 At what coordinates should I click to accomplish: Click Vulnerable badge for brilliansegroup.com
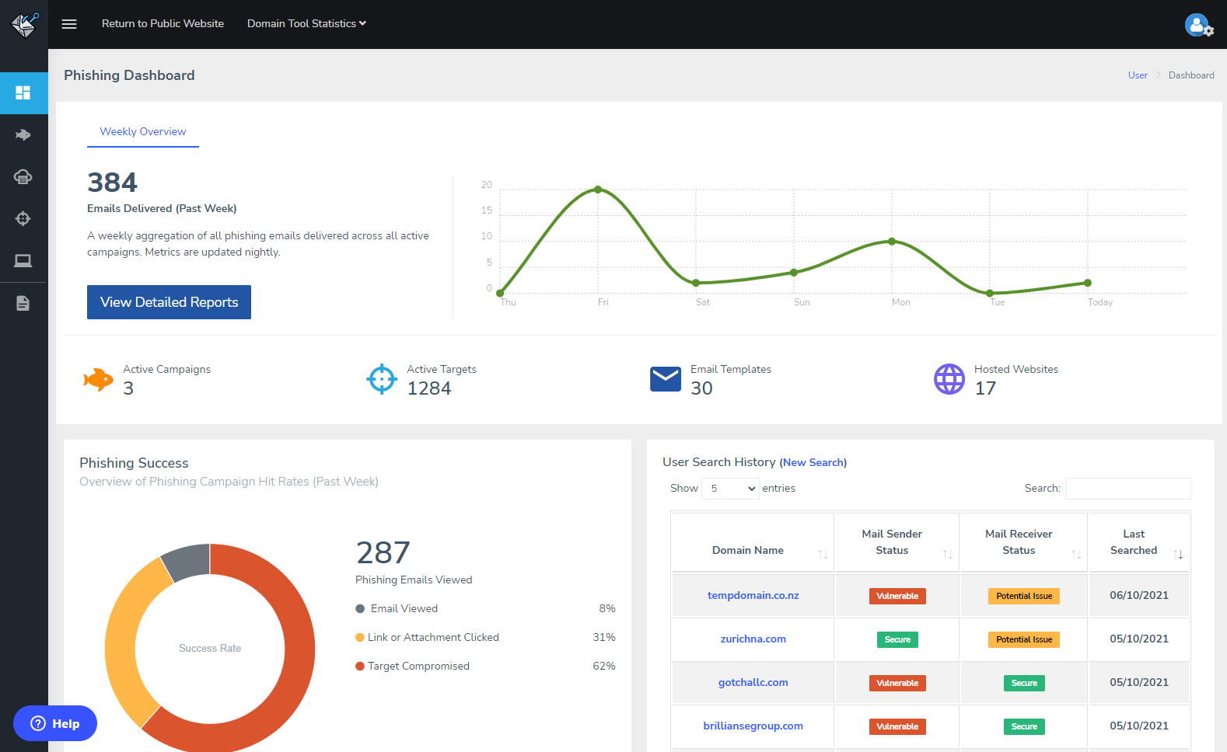click(897, 726)
